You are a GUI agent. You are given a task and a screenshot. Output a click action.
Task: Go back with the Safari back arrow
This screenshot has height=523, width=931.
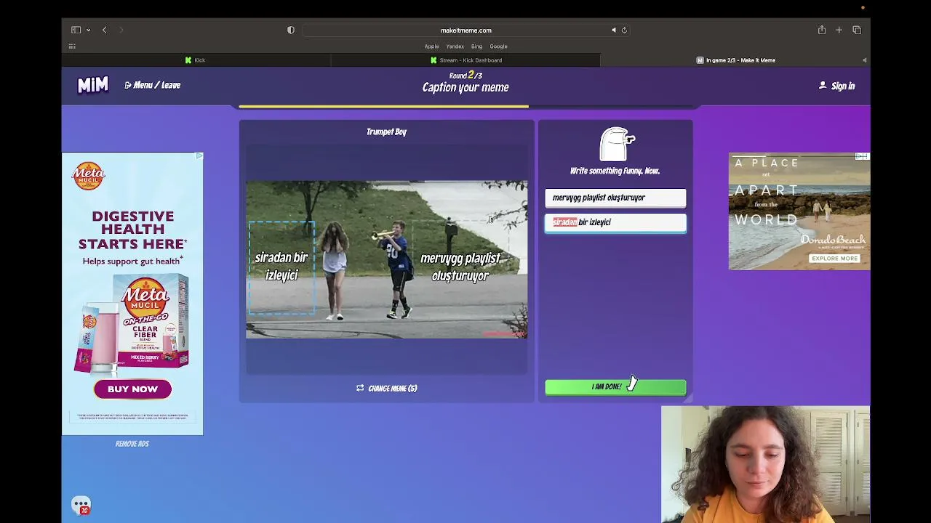[104, 30]
